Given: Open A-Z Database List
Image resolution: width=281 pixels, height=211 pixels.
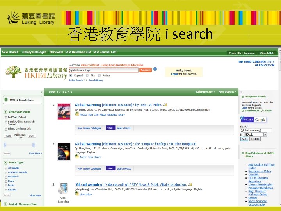Looking at the screenshot, I should pos(79,52).
